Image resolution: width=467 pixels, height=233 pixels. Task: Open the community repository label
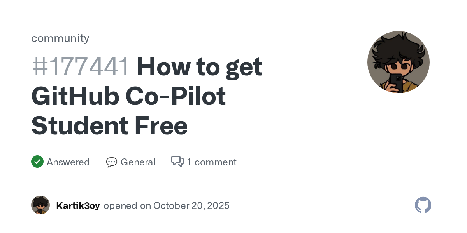(x=60, y=38)
